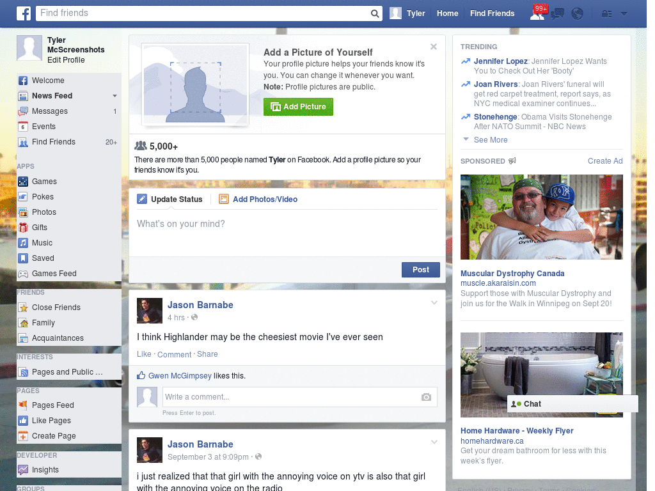Screen dimensions: 655x491
Task: Select News Feed in sidebar
Action: click(x=52, y=96)
